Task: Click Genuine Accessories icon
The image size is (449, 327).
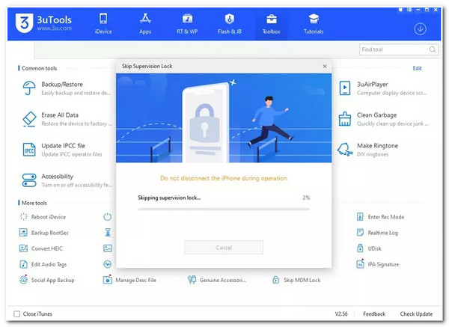Action: [x=192, y=279]
